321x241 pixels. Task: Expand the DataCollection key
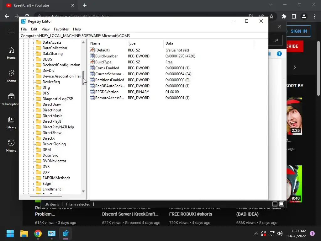pyautogui.click(x=33, y=48)
